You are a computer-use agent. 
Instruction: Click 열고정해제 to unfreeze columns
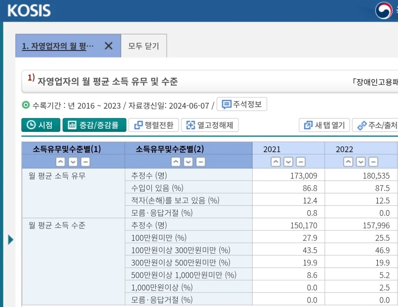pyautogui.click(x=210, y=125)
